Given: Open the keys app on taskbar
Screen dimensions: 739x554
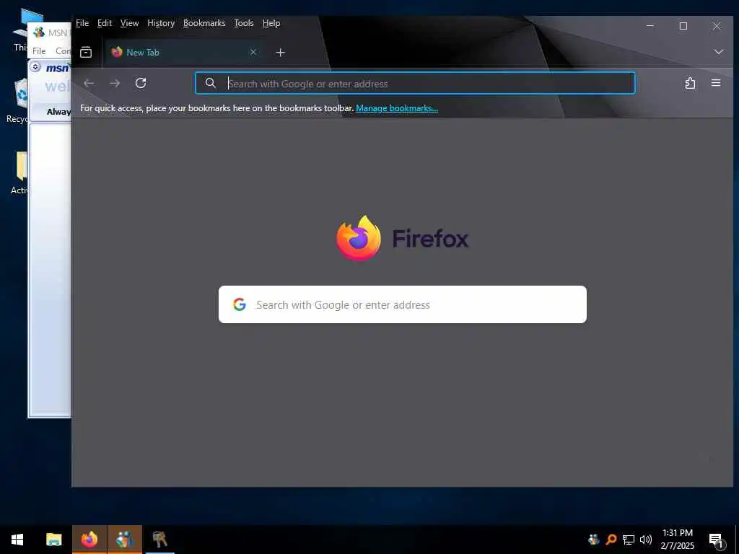Looking at the screenshot, I should click(160, 540).
